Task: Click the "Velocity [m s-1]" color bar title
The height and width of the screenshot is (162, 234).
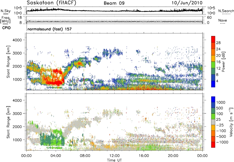Action: point(231,122)
